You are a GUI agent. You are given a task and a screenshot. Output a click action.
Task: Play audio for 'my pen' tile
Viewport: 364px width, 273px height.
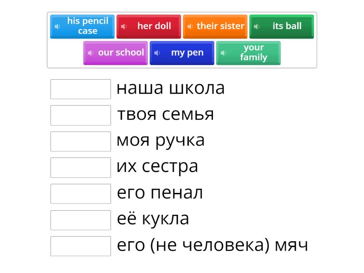click(x=157, y=53)
